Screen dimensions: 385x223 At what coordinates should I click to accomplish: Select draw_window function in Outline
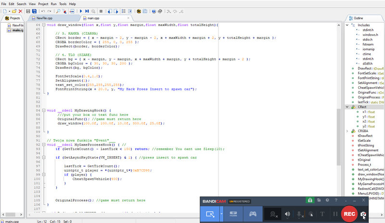(368, 174)
